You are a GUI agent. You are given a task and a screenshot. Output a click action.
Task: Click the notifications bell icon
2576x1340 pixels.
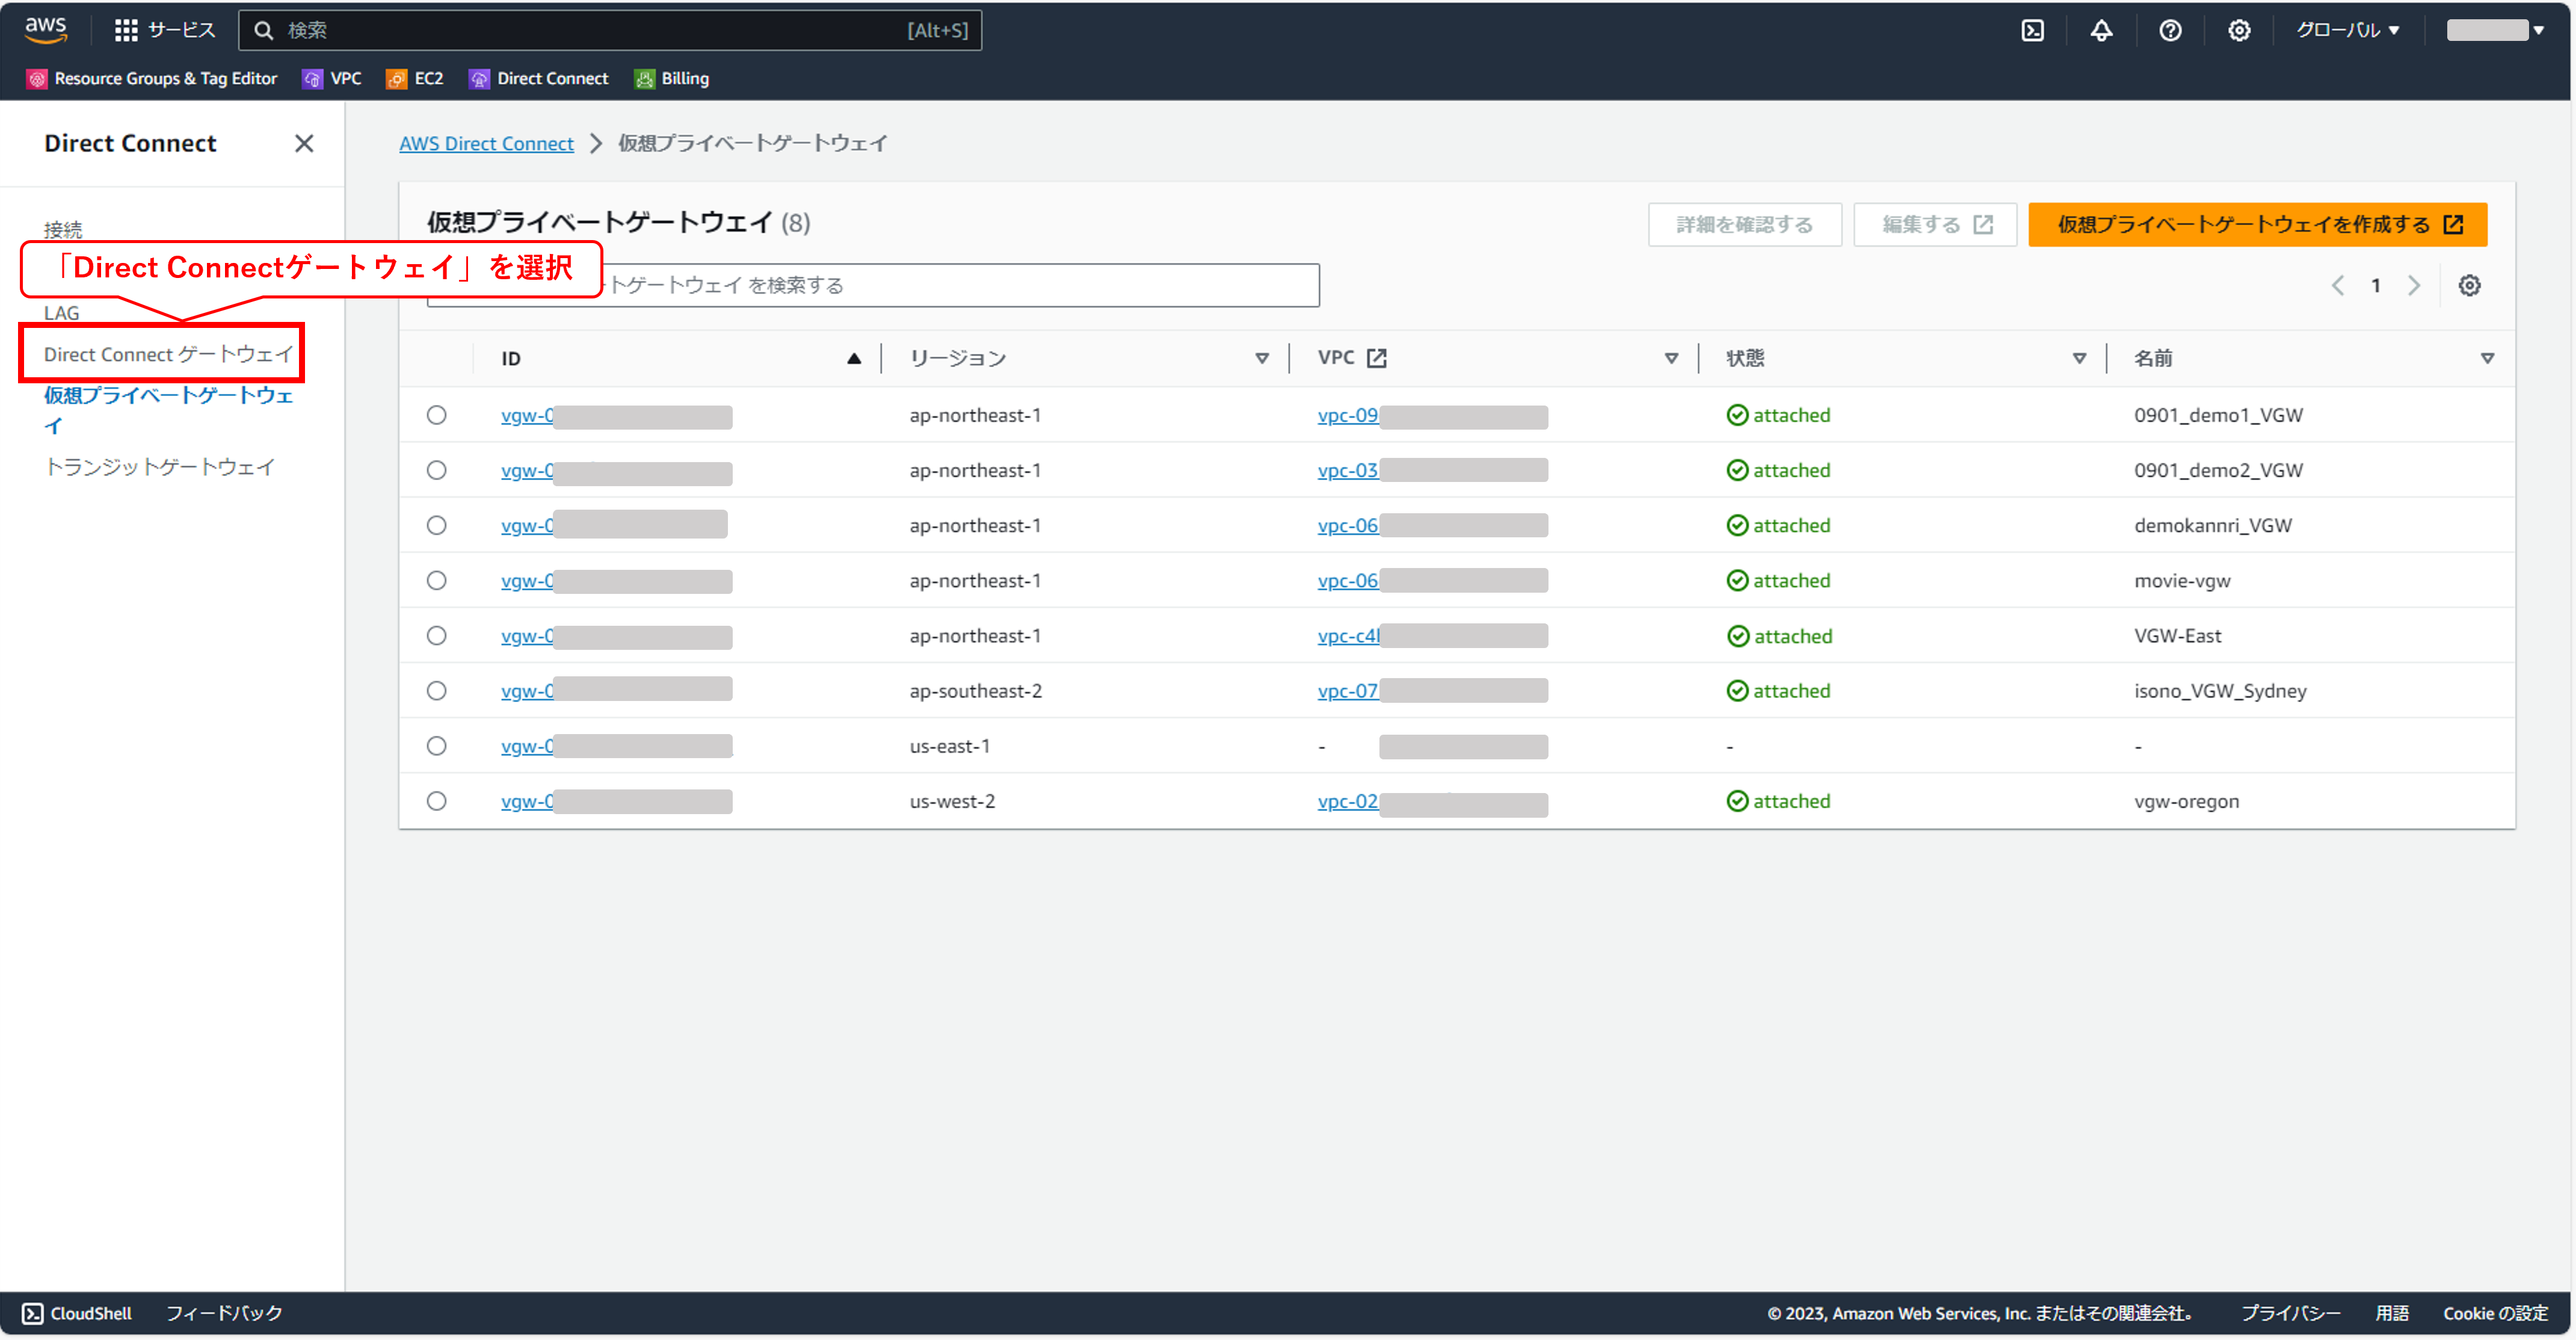[2101, 30]
